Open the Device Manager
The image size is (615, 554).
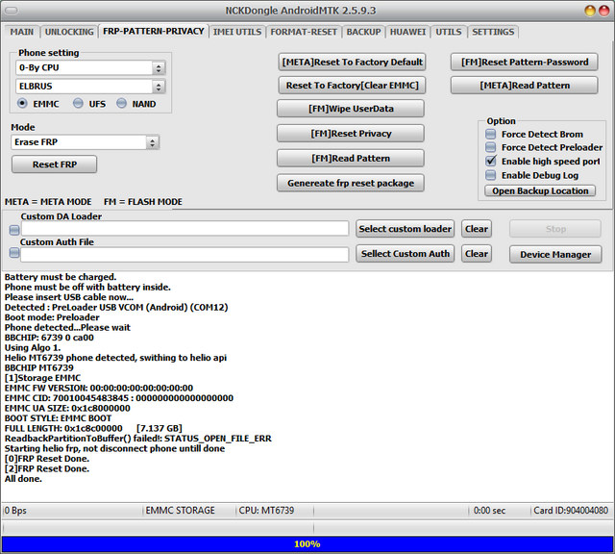tap(555, 255)
